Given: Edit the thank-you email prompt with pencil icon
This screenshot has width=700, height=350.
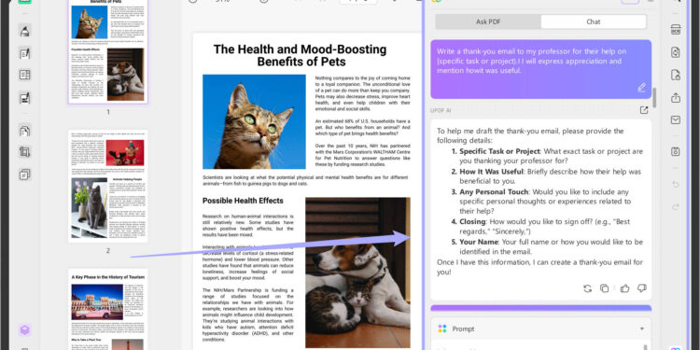Looking at the screenshot, I should coord(641,88).
